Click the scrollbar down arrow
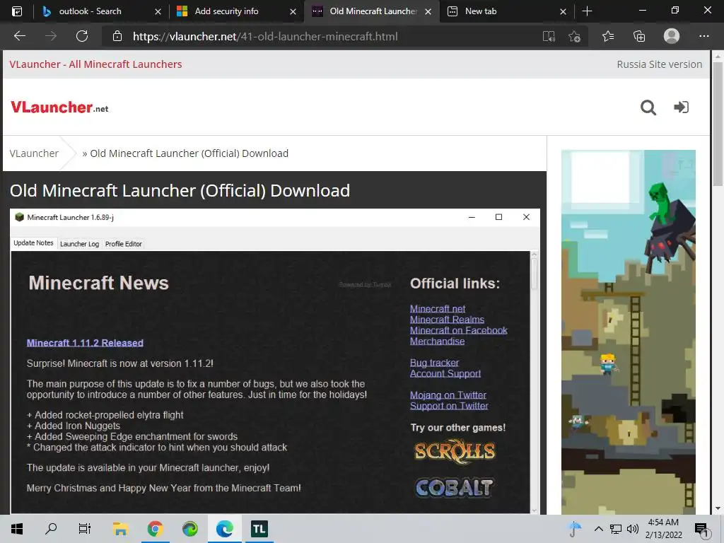Image resolution: width=724 pixels, height=543 pixels. [717, 508]
